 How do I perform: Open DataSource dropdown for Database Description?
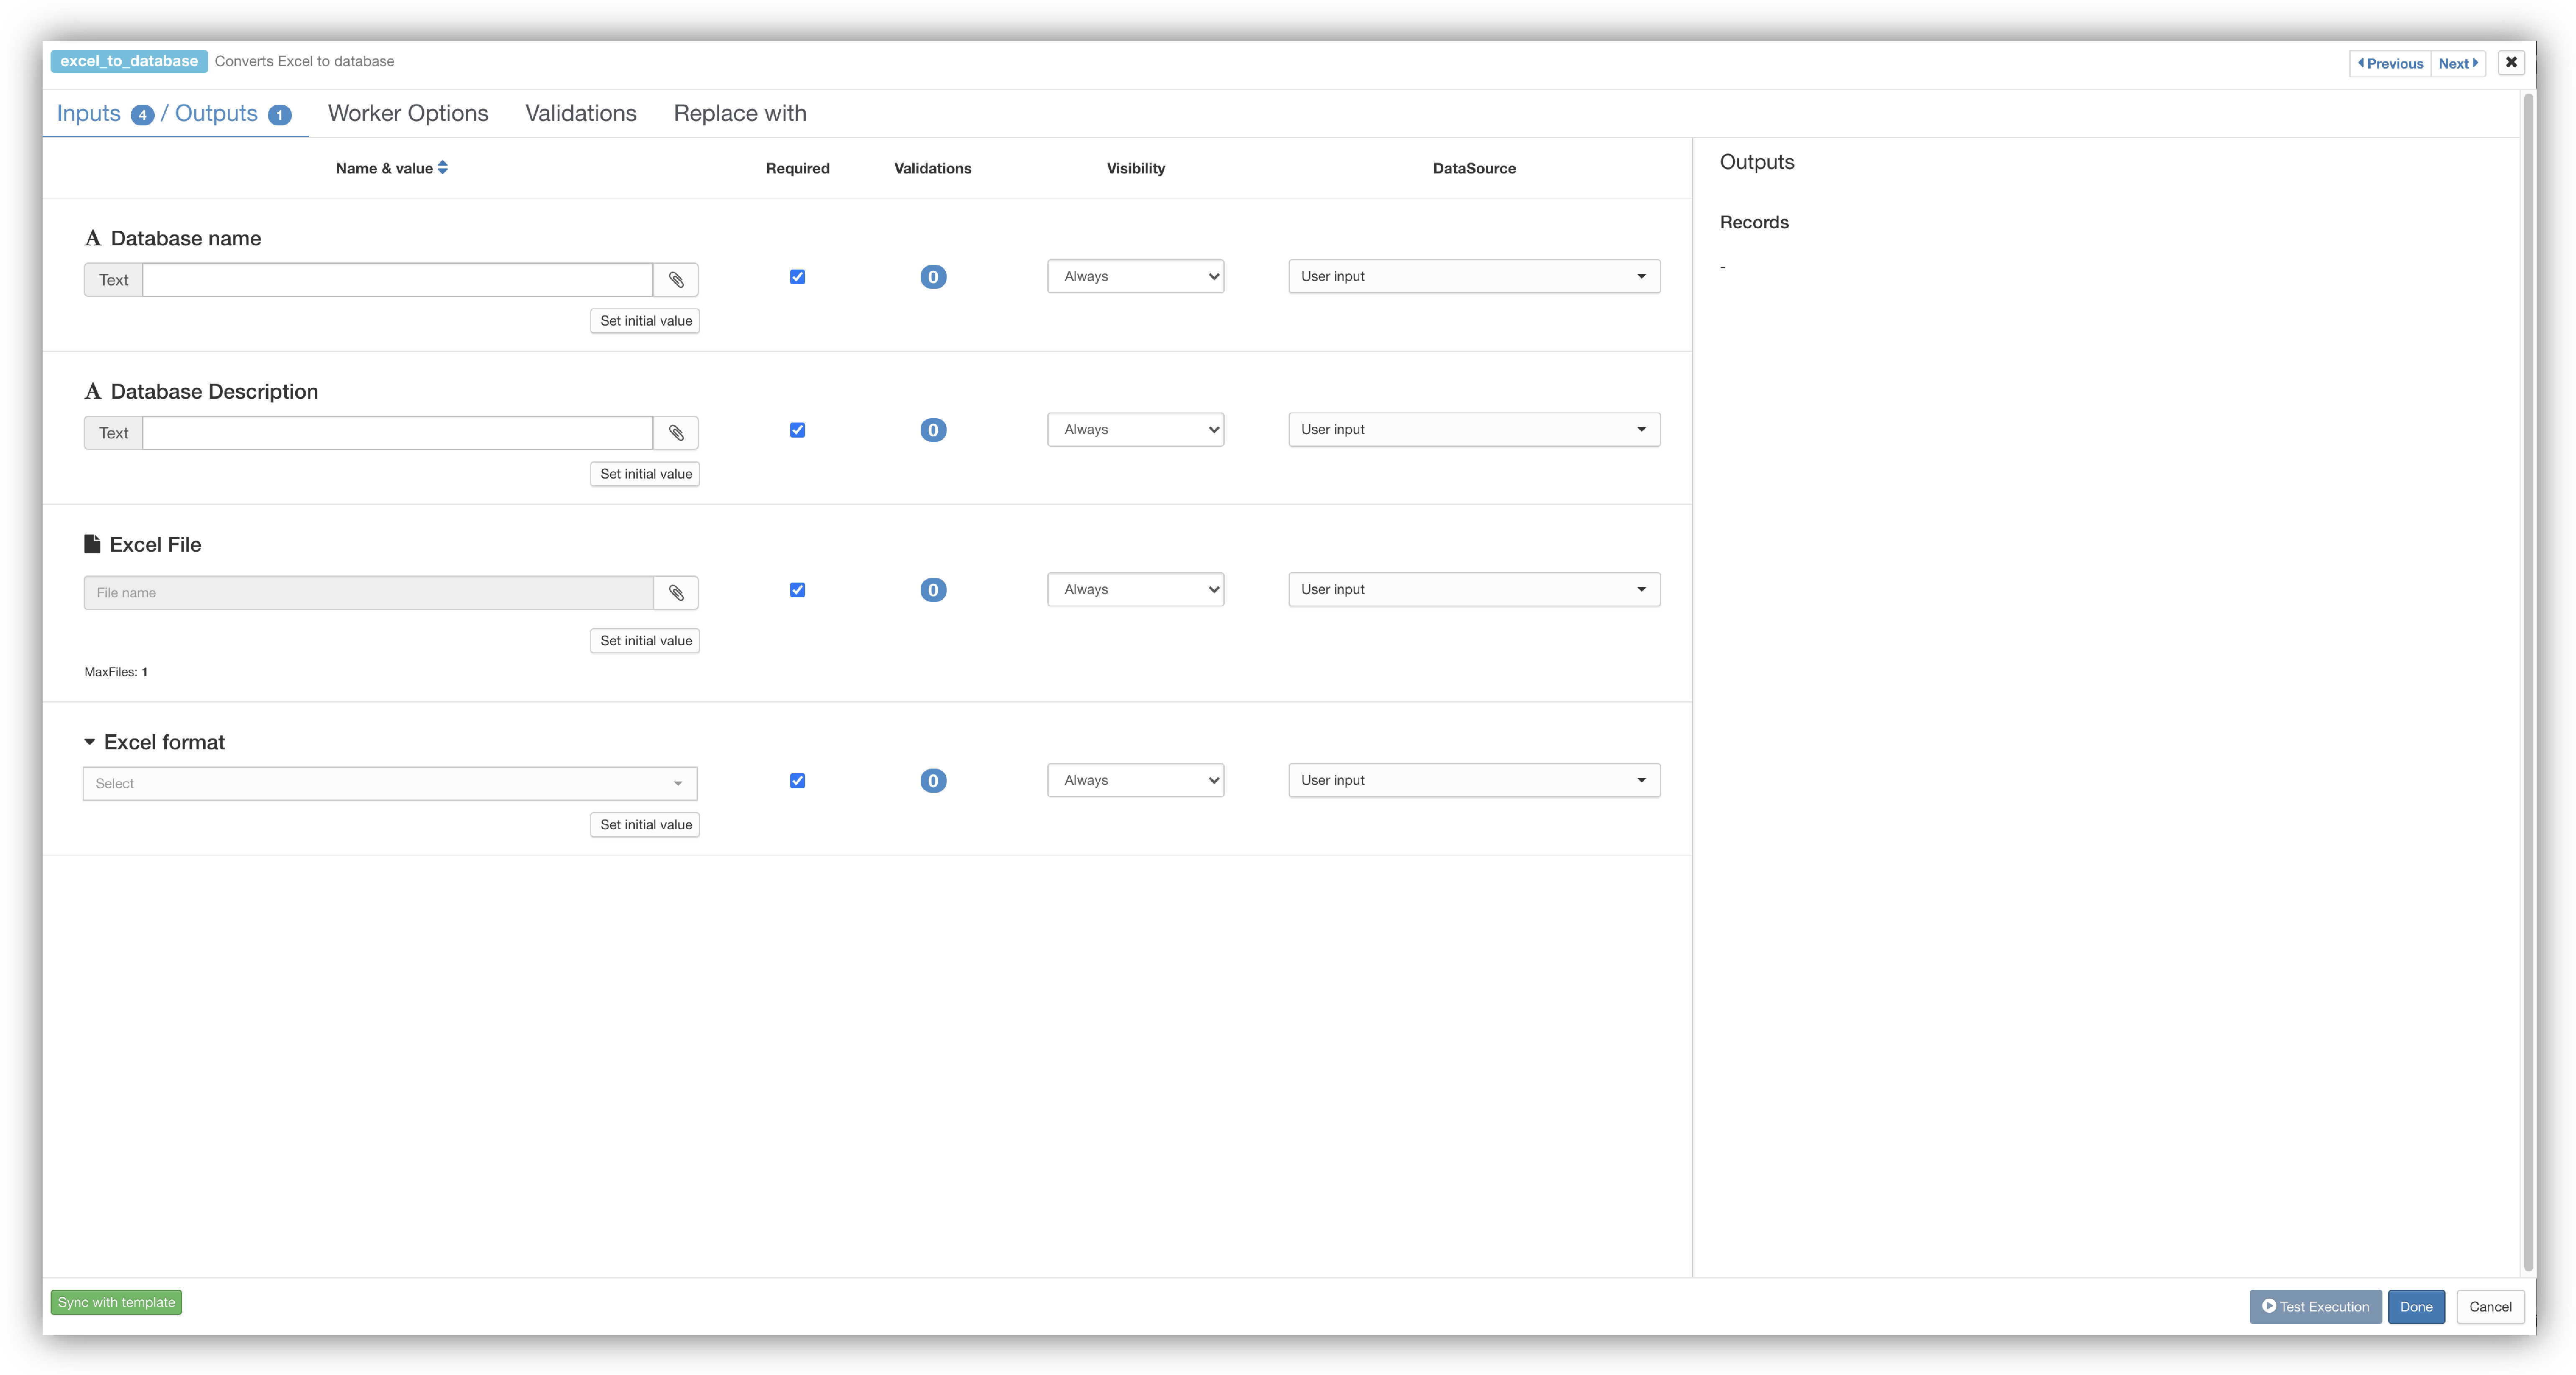1474,430
